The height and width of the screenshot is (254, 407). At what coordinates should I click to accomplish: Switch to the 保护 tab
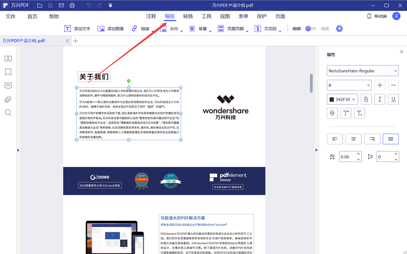pyautogui.click(x=261, y=16)
